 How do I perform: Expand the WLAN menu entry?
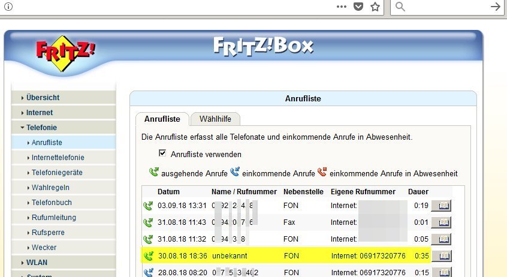64,263
